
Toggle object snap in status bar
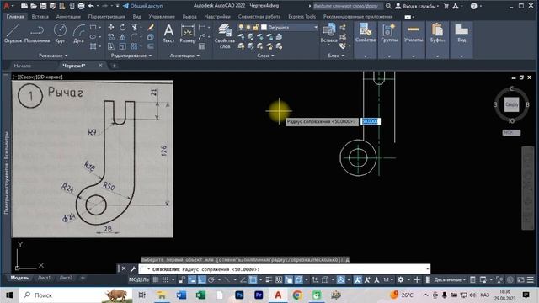tap(253, 280)
